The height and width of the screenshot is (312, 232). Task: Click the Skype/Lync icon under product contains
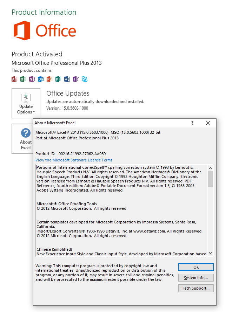[x=85, y=79]
